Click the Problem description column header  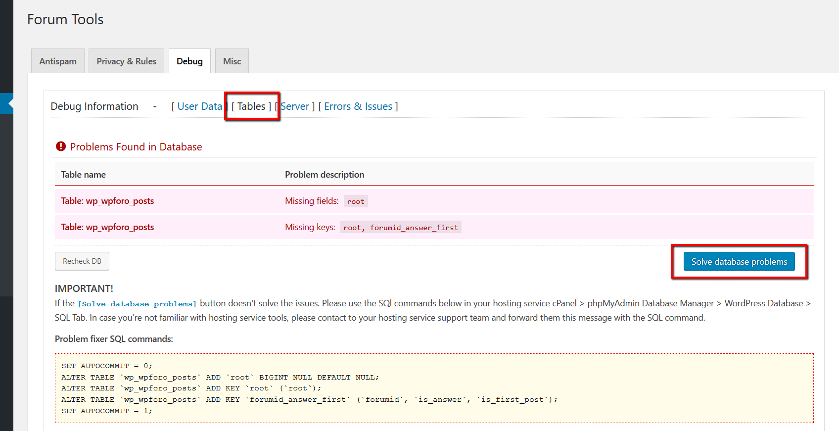point(324,175)
